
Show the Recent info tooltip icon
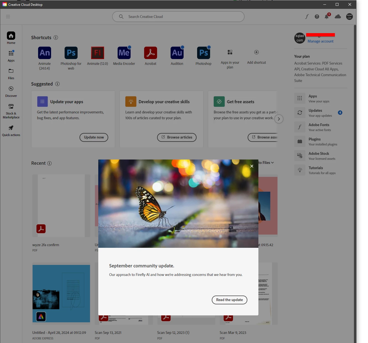tap(49, 163)
